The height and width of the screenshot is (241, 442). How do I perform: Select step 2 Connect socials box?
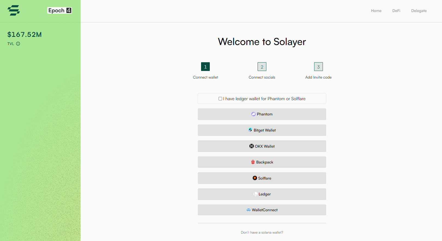click(262, 67)
